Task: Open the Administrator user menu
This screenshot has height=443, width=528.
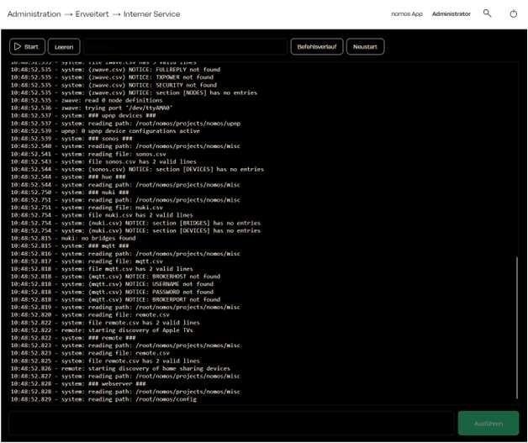Action: (451, 13)
